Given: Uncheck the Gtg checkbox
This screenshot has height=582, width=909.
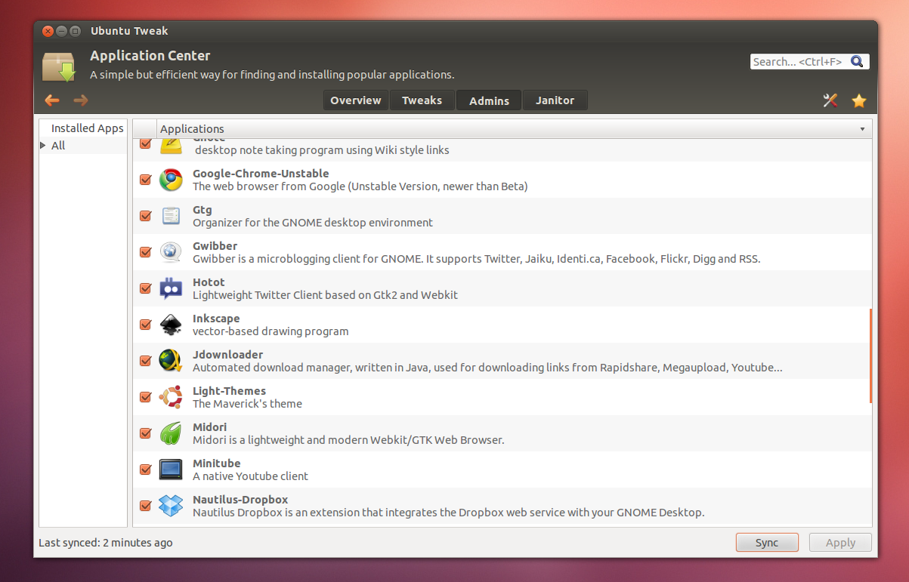Looking at the screenshot, I should (146, 216).
